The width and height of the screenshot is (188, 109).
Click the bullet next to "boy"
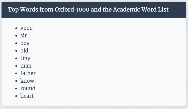(x=16, y=43)
